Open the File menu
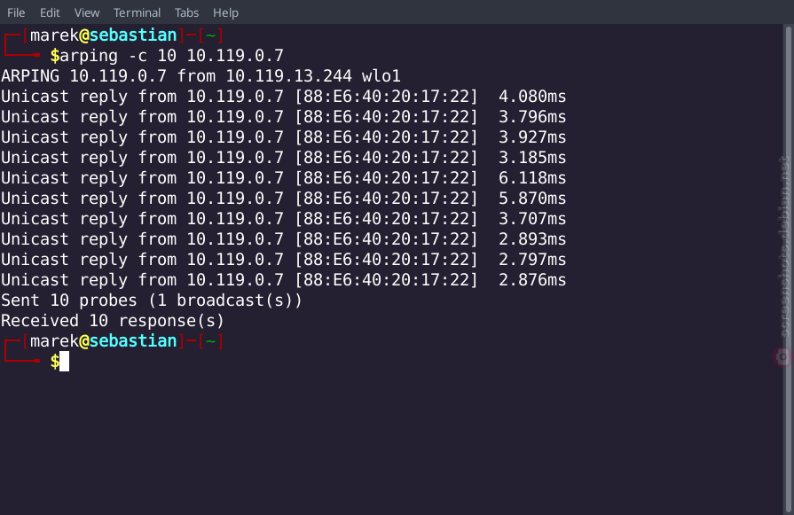 coord(16,12)
